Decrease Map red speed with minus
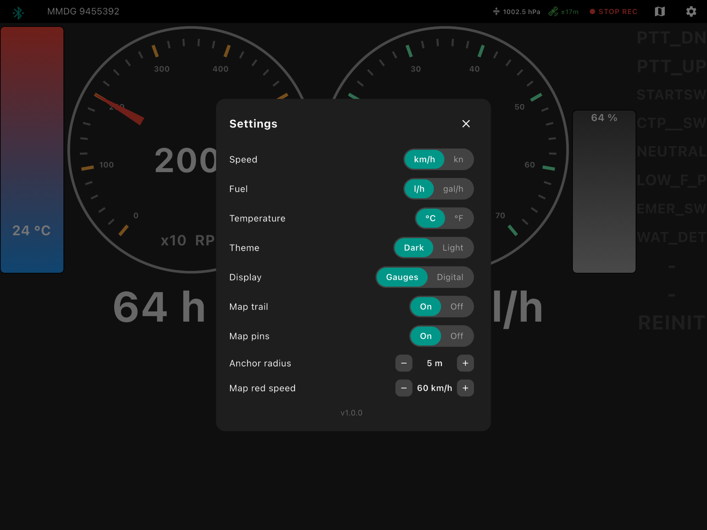707x530 pixels. 404,388
